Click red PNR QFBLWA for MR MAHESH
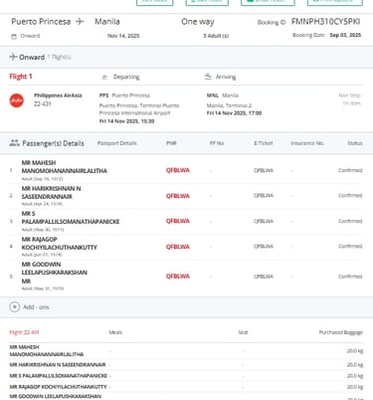This screenshot has height=400, width=373. click(x=178, y=170)
